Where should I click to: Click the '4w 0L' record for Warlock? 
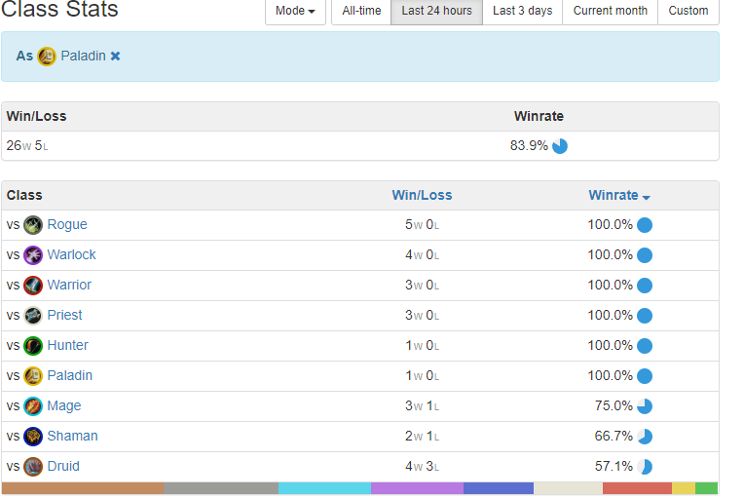point(422,255)
